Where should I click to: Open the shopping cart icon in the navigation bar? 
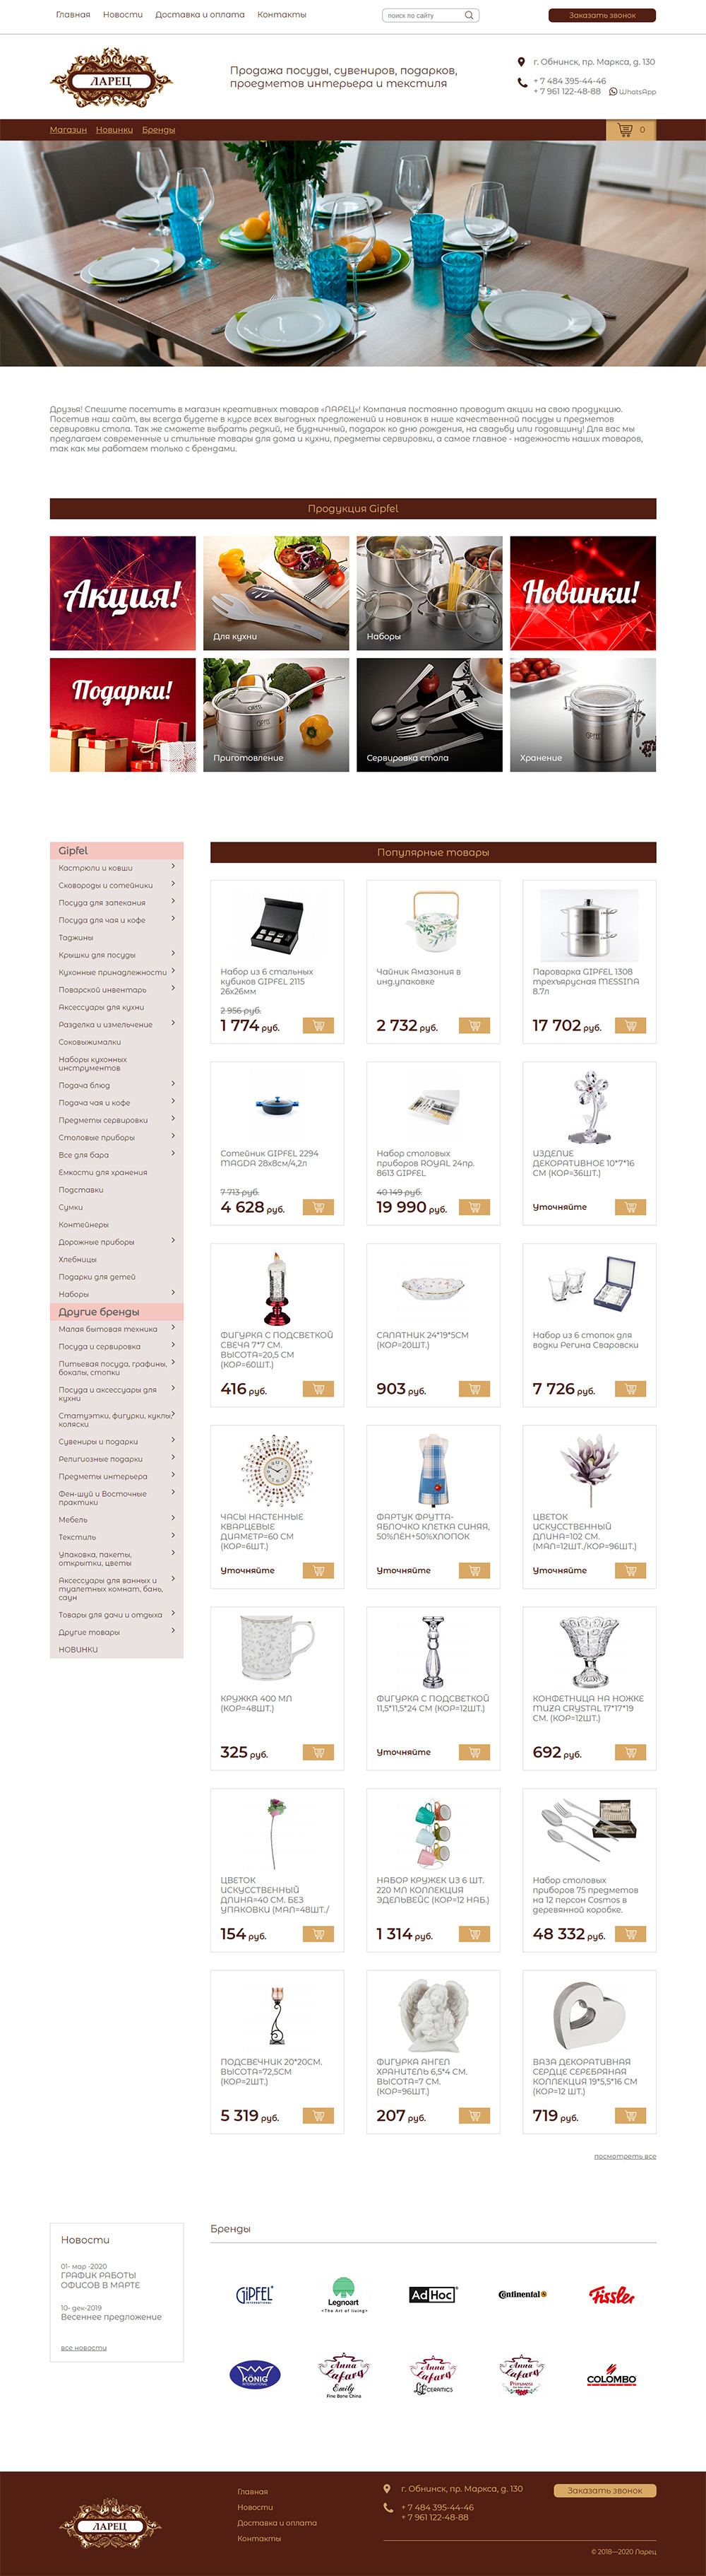point(625,130)
